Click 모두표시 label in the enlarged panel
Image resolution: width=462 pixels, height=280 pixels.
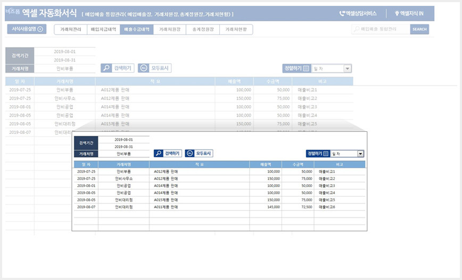203,153
